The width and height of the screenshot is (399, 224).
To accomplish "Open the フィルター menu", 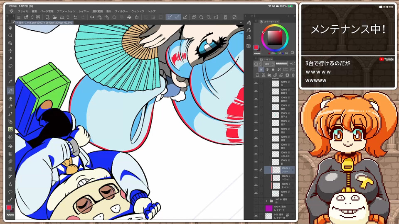I will click(x=121, y=11).
